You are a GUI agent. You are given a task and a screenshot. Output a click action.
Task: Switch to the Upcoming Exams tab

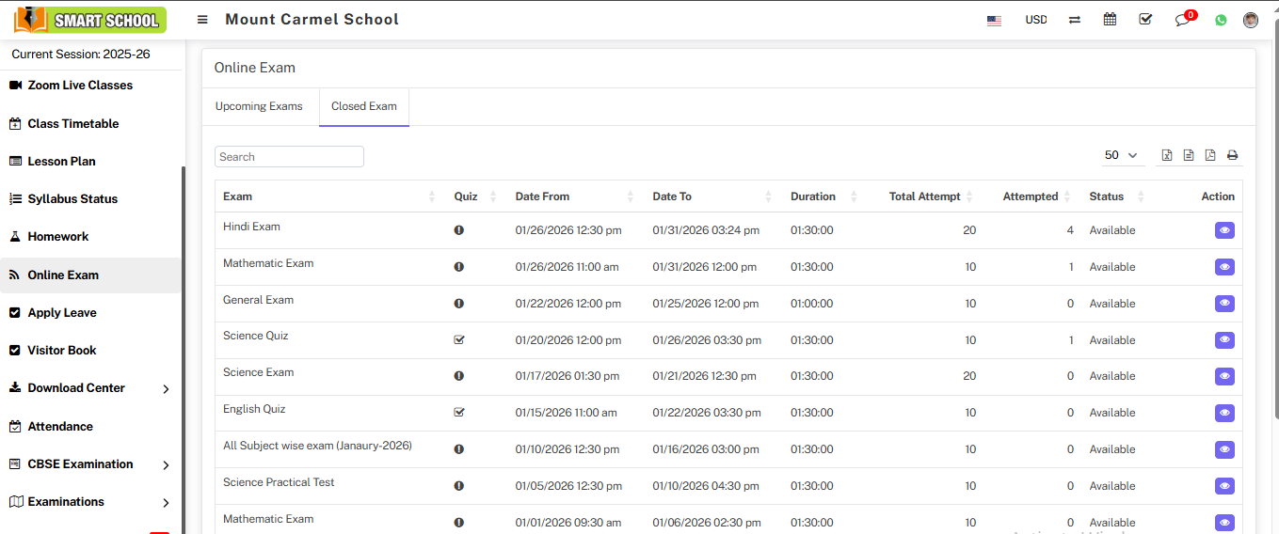pos(259,106)
